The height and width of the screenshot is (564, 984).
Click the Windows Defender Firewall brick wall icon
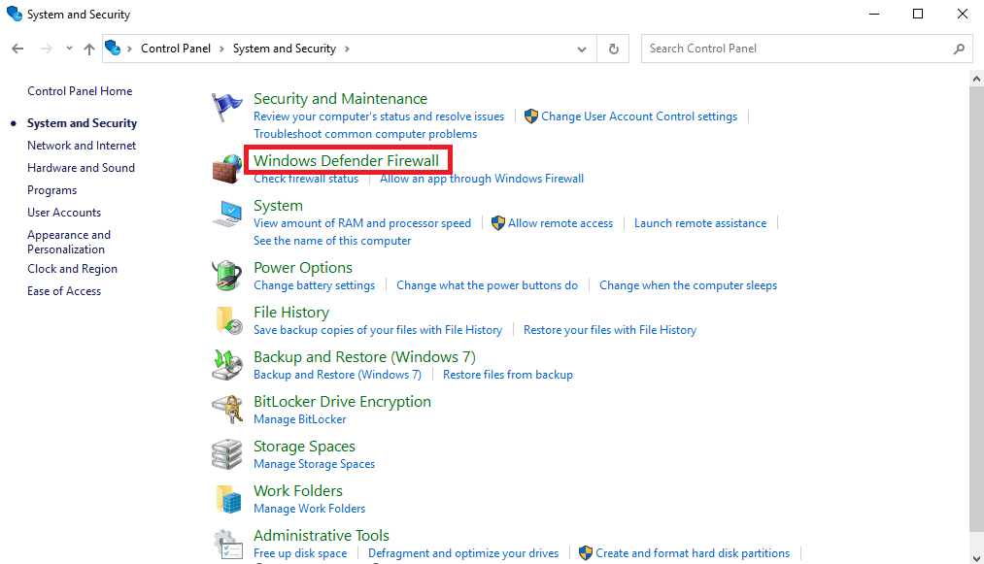[226, 169]
